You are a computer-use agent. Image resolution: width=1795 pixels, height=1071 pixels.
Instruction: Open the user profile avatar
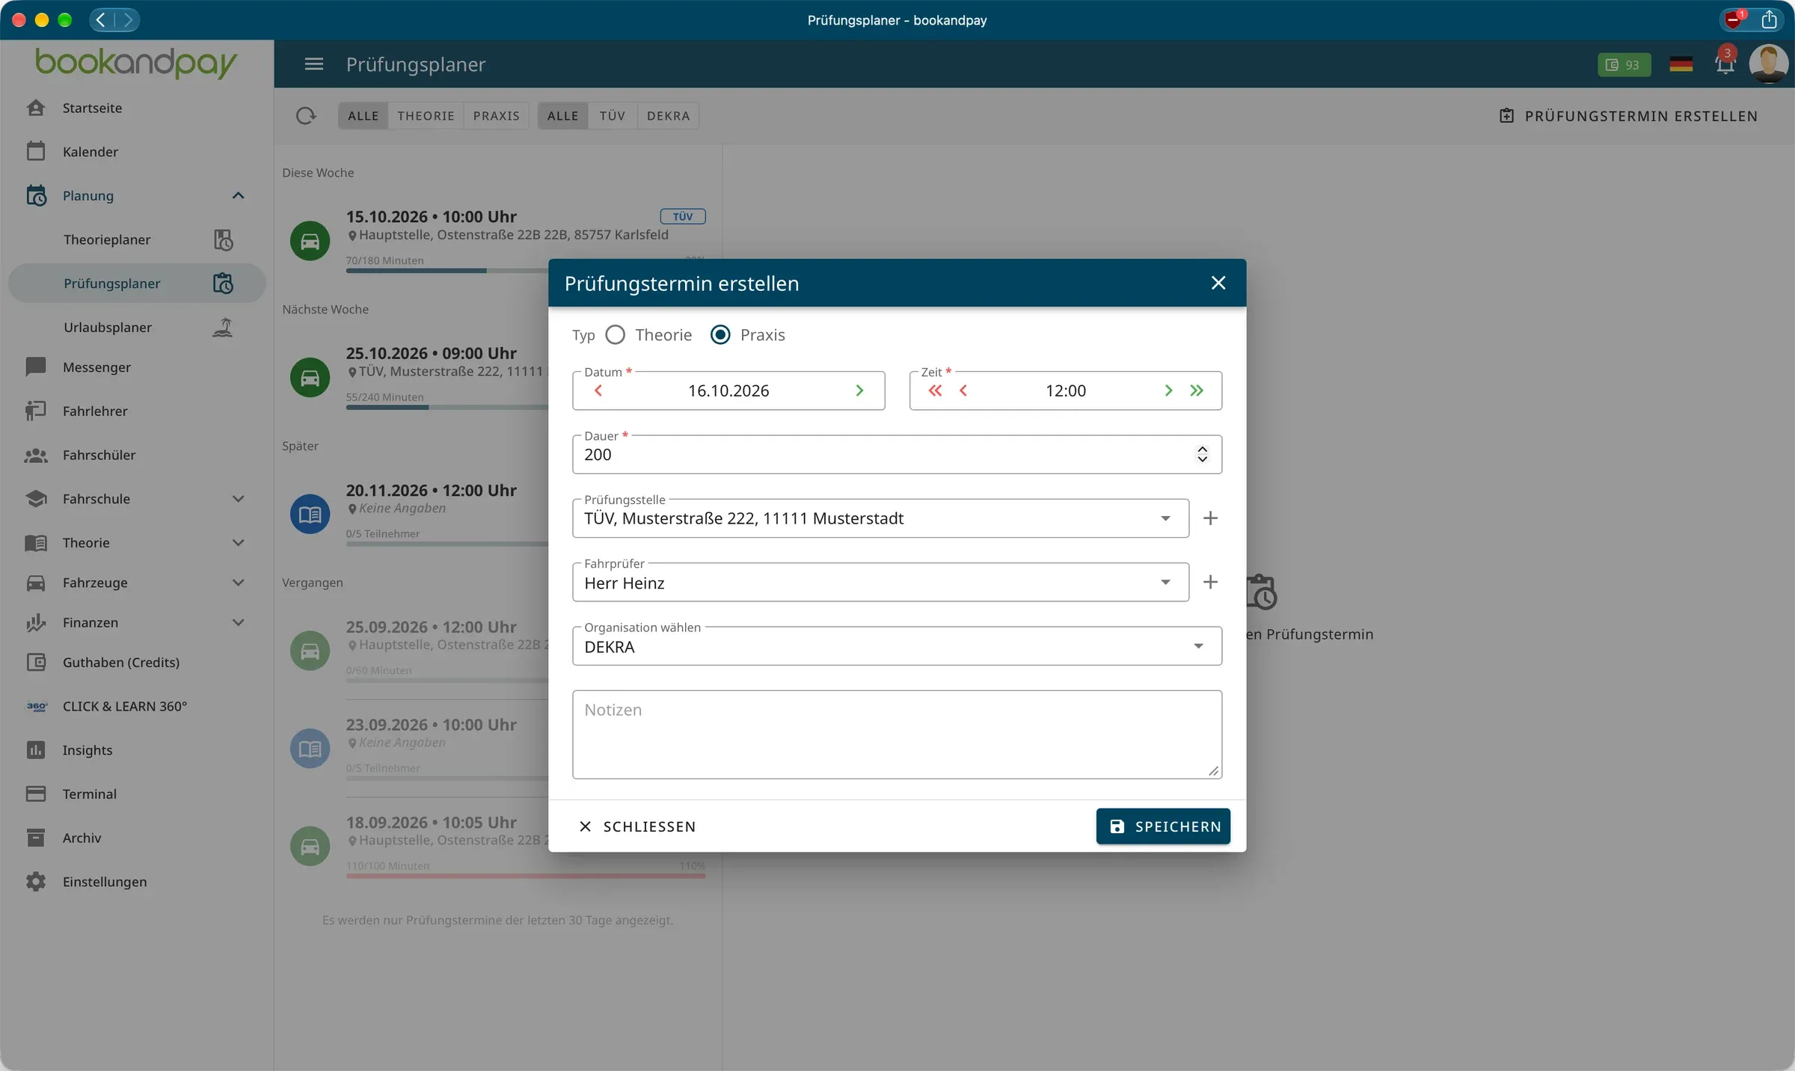click(1769, 64)
